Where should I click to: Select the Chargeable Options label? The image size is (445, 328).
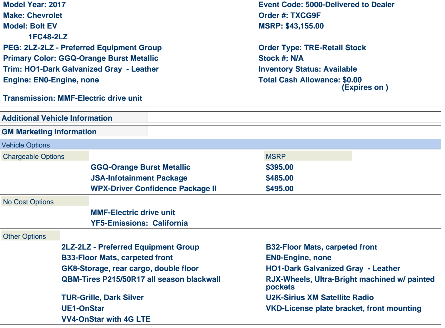coord(45,156)
